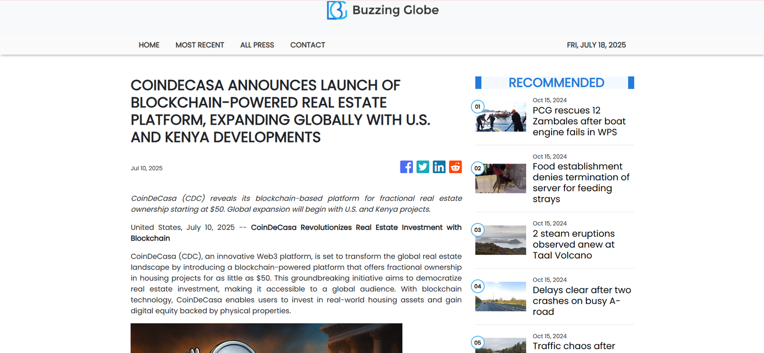This screenshot has width=764, height=353.
Task: Share article on Twitter
Action: click(x=423, y=166)
